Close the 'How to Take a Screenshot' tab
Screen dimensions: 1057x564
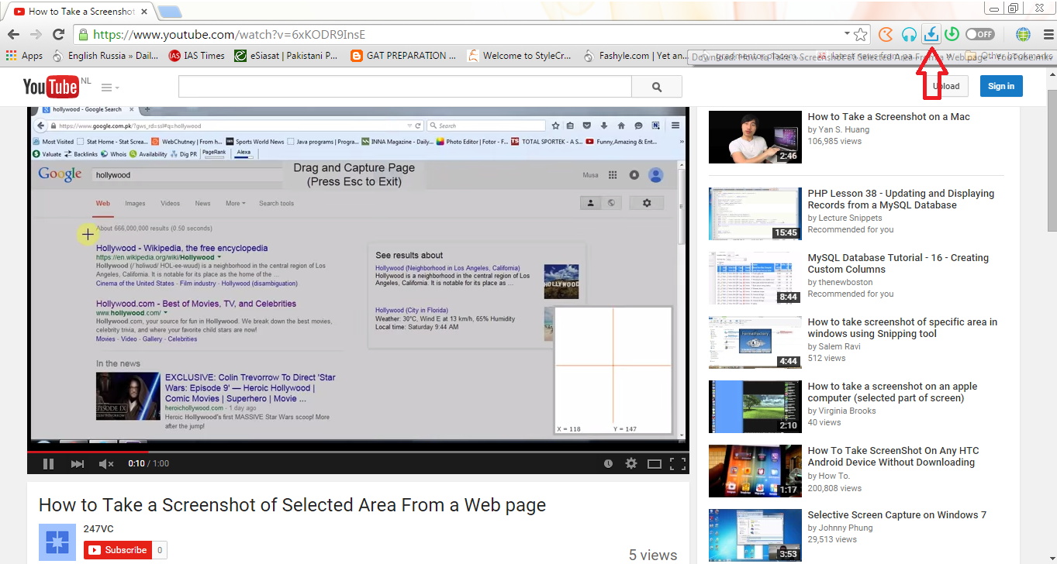[x=143, y=12]
